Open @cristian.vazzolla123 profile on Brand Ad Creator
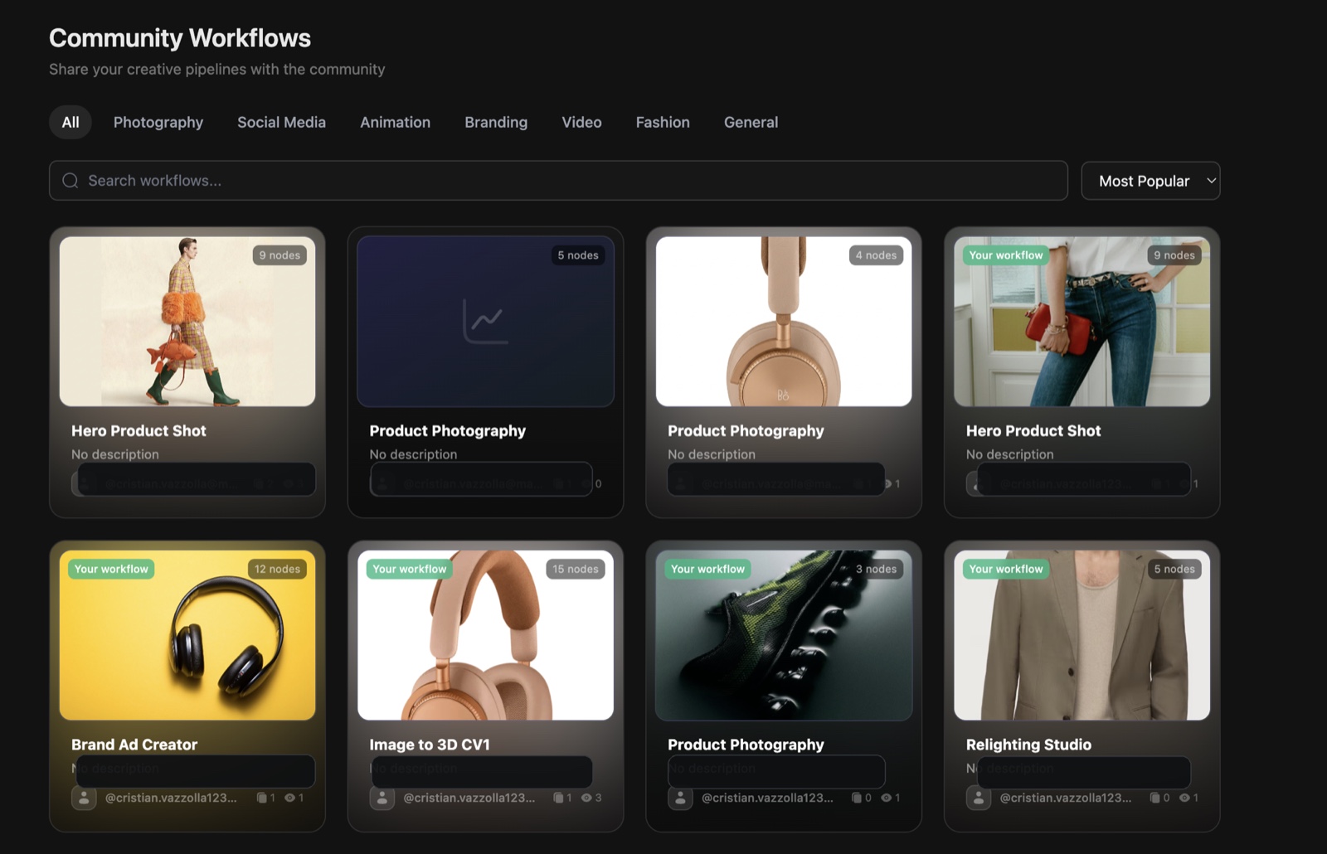The width and height of the screenshot is (1327, 854). pyautogui.click(x=171, y=798)
